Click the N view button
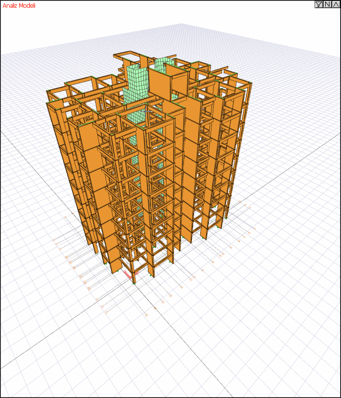Image resolution: width=341 pixels, height=398 pixels. [328, 4]
